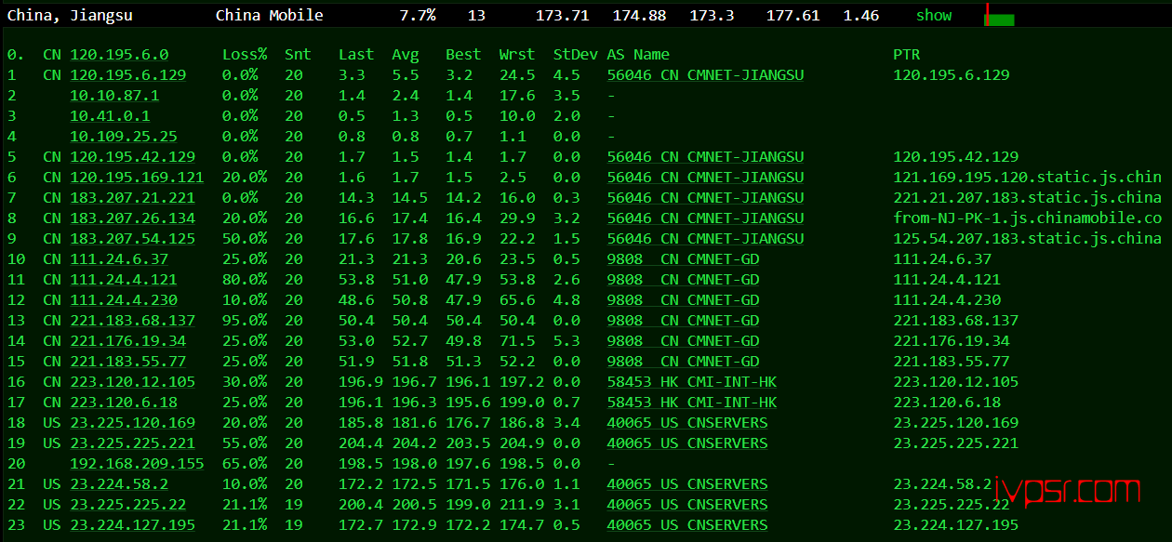
Task: Select the 71.5 worst value in hop 14
Action: tap(517, 341)
